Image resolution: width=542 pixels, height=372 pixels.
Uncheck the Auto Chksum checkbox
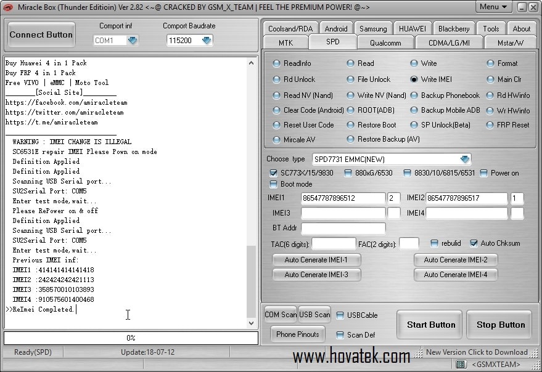point(474,243)
